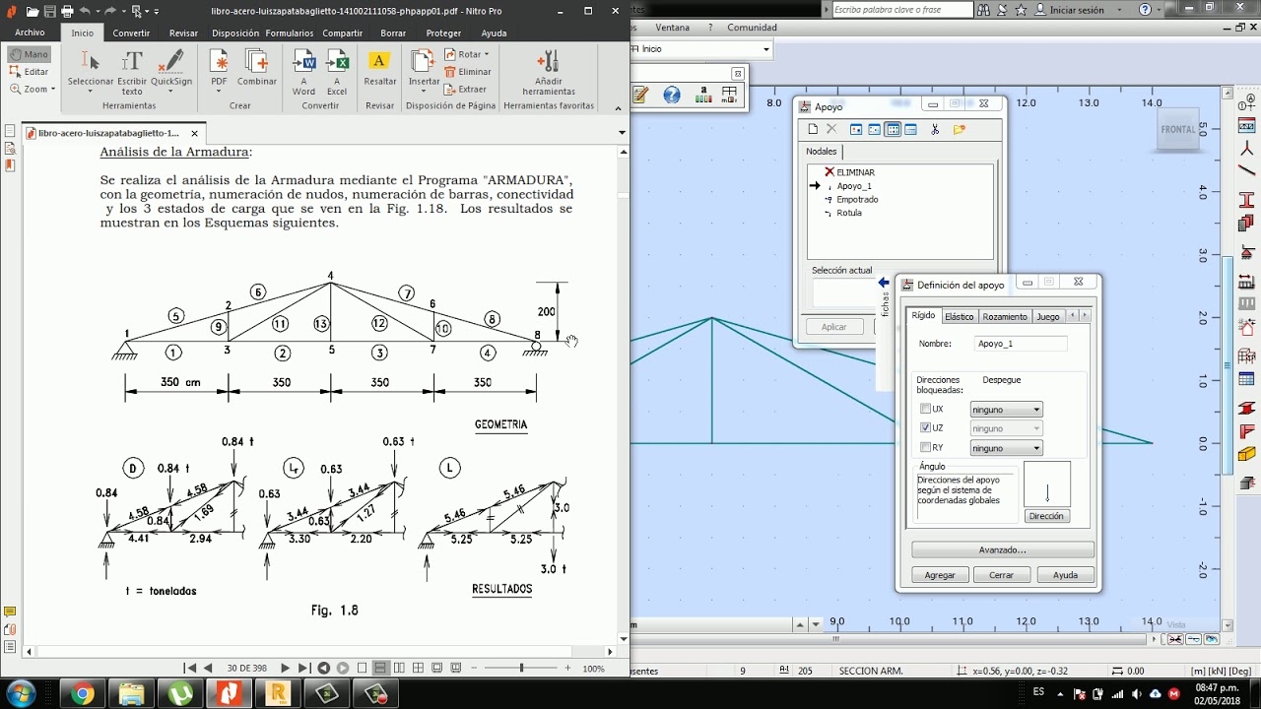Click the Combinar files icon

(x=257, y=67)
